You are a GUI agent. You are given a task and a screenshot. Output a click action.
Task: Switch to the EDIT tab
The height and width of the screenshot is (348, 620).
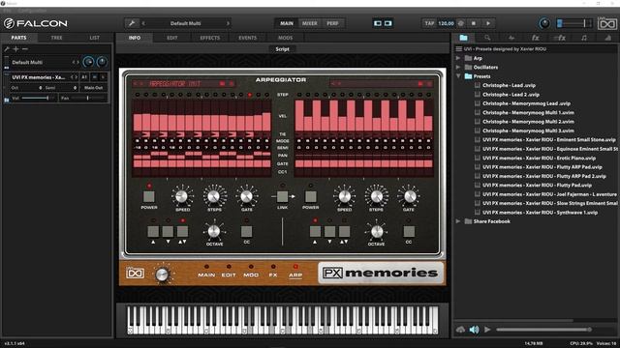(172, 38)
